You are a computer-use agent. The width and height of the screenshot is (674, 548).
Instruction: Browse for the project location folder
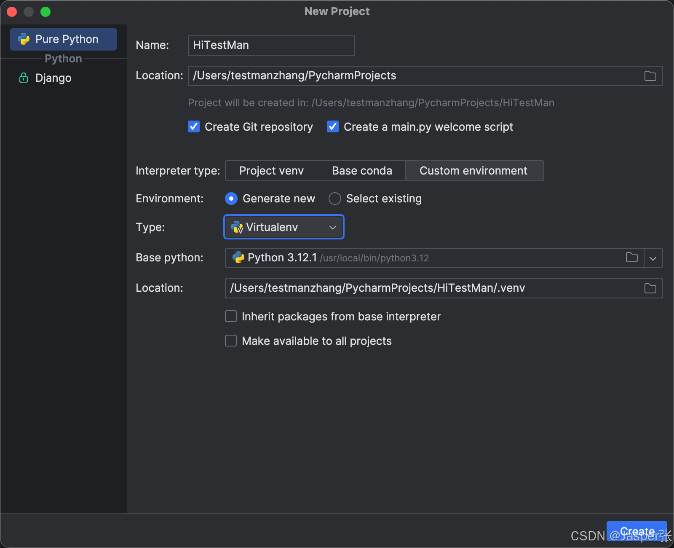[x=650, y=76]
